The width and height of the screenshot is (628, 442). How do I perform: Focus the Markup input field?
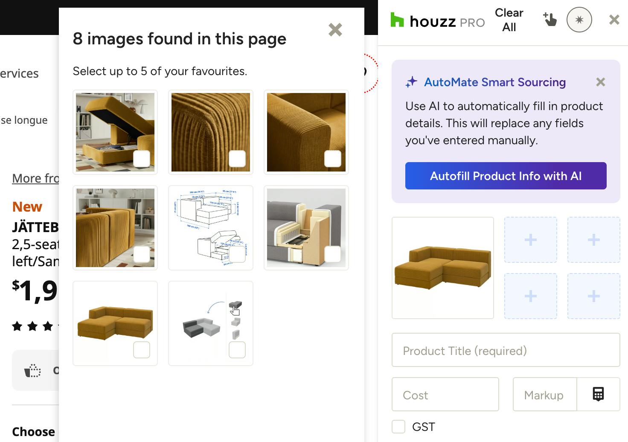coord(545,395)
